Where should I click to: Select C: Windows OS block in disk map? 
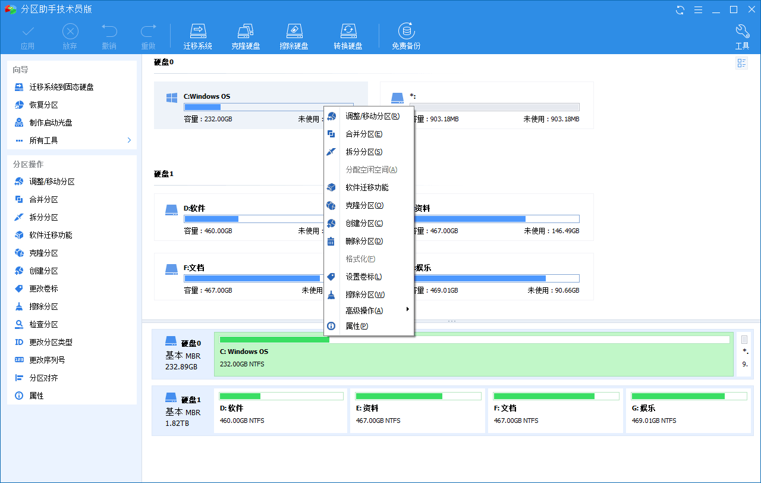pyautogui.click(x=474, y=355)
